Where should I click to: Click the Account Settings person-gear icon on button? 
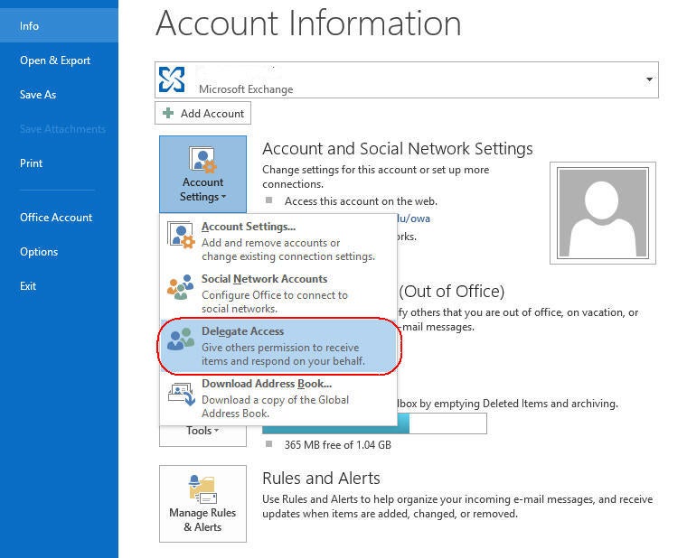[202, 160]
